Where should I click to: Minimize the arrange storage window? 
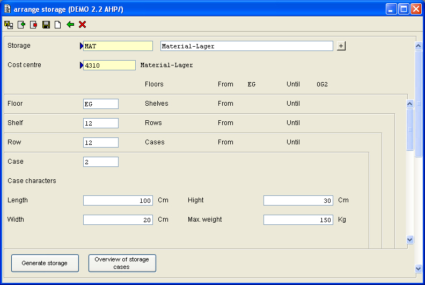[391, 9]
